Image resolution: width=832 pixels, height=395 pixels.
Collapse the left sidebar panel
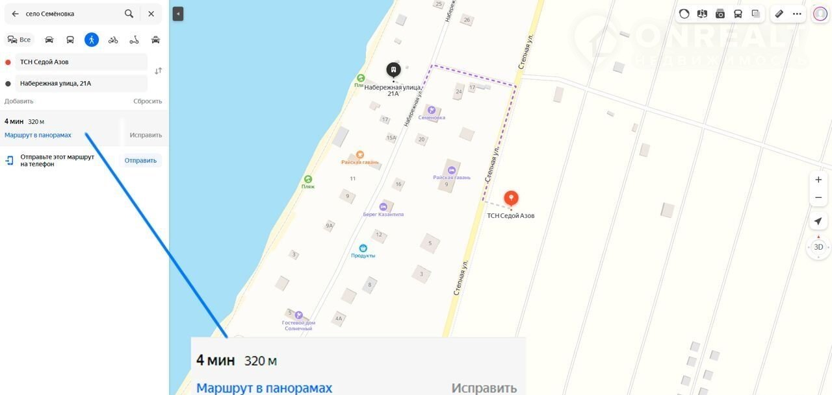point(178,14)
